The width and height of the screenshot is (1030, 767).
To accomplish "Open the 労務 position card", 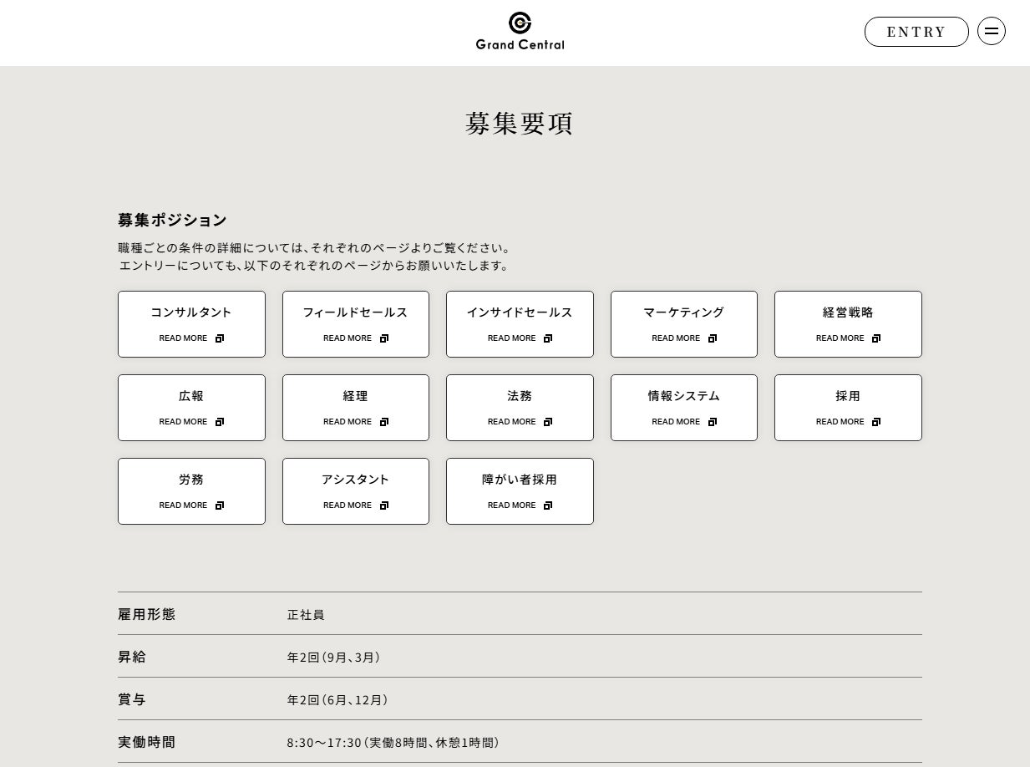I will [191, 491].
